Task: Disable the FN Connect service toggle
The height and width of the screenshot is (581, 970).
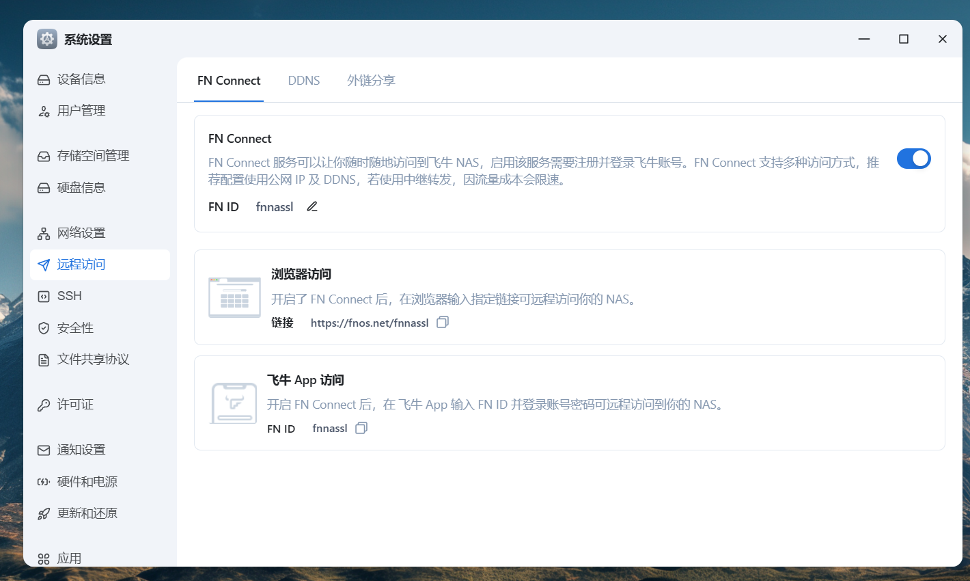Action: 914,158
